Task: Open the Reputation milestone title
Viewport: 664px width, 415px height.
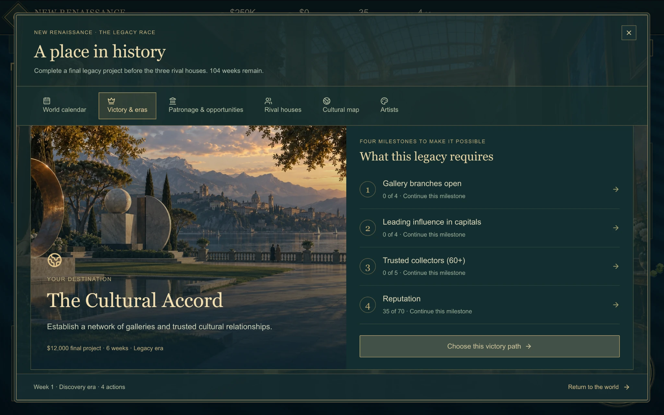Action: pos(401,299)
